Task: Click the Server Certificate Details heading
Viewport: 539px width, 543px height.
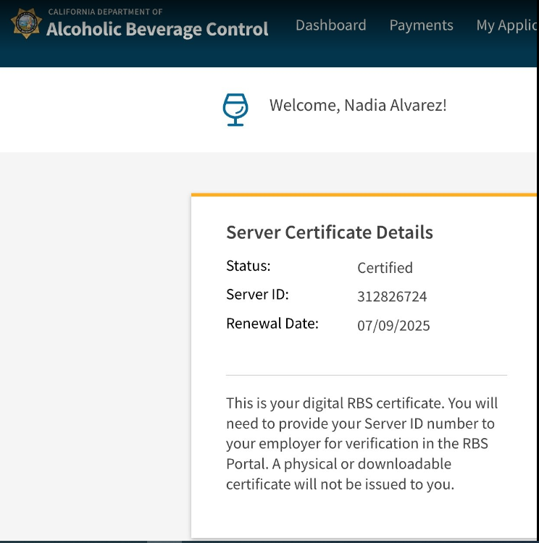Action: click(329, 232)
